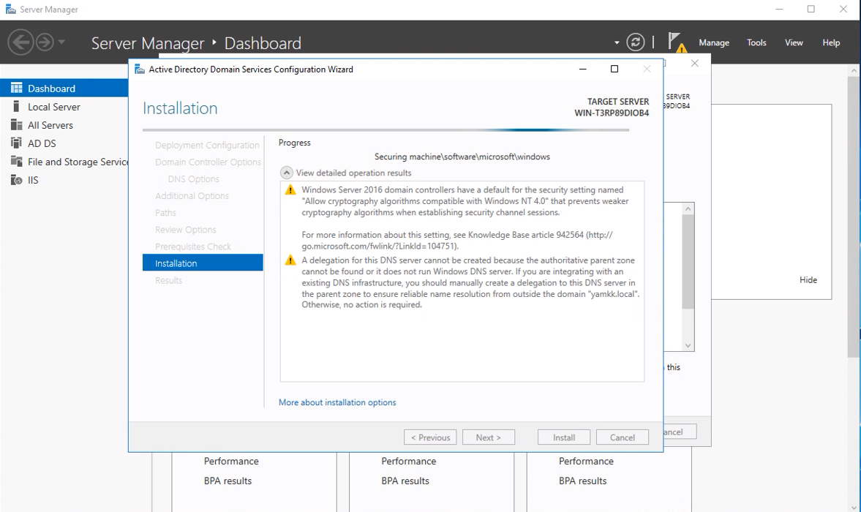Image resolution: width=861 pixels, height=512 pixels.
Task: Click the IIS icon in sidebar
Action: tap(16, 179)
